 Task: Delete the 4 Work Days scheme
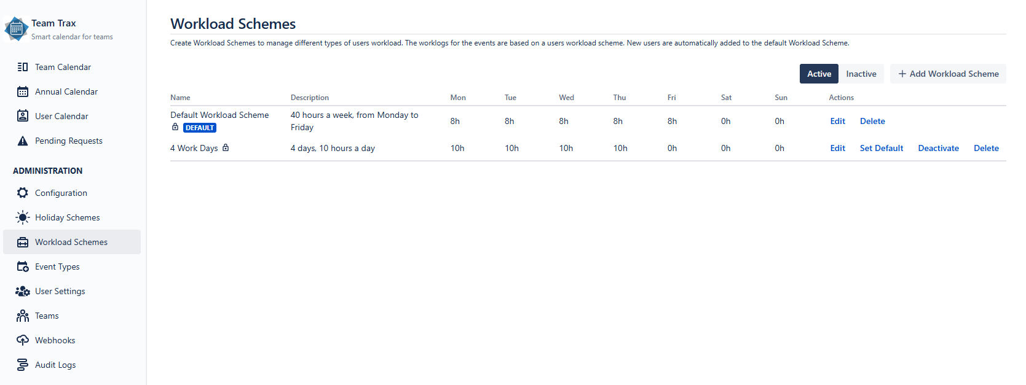click(x=986, y=148)
